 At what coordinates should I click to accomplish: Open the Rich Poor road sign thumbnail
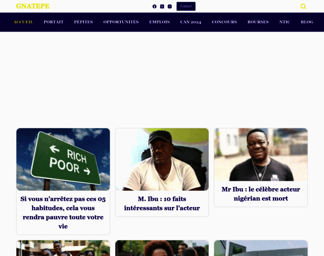pyautogui.click(x=63, y=159)
